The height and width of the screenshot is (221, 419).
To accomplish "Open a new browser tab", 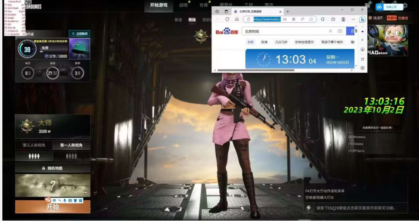I will [288, 11].
